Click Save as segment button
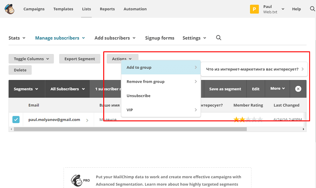Viewport: 316px width, 188px height. pos(225,89)
